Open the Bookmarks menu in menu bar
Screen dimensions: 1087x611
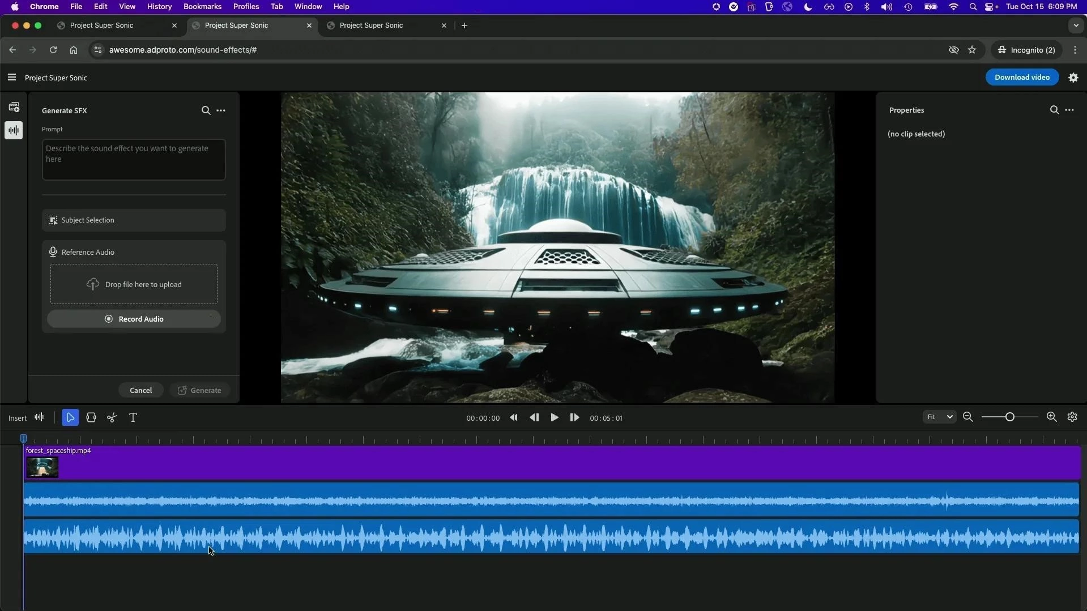click(202, 7)
